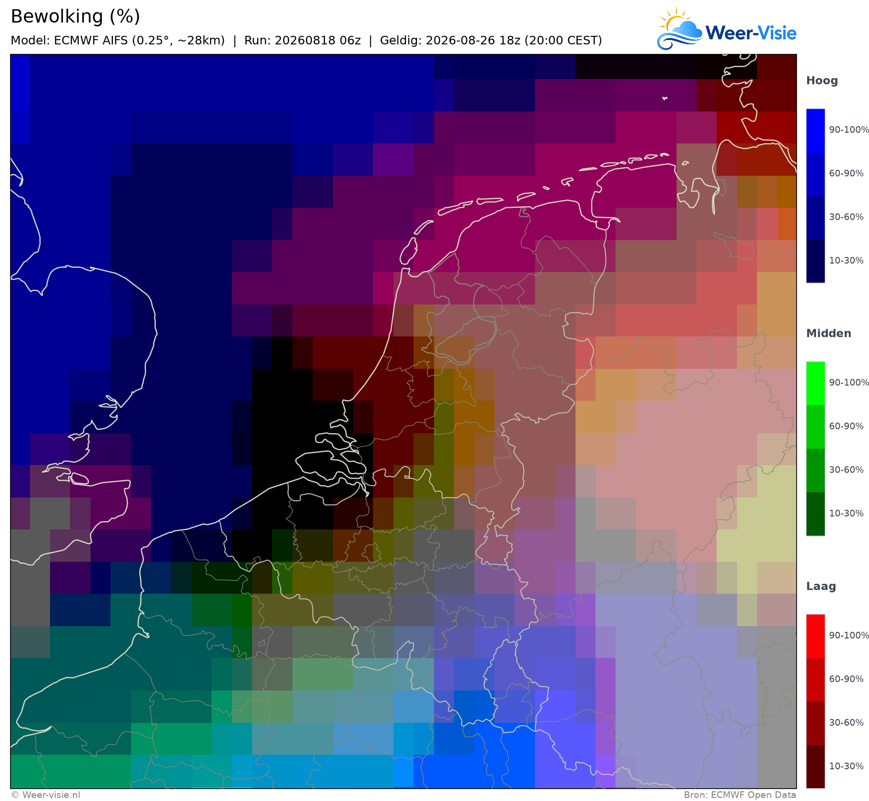
Task: Click the Weer-Visie brand name text
Action: (751, 33)
